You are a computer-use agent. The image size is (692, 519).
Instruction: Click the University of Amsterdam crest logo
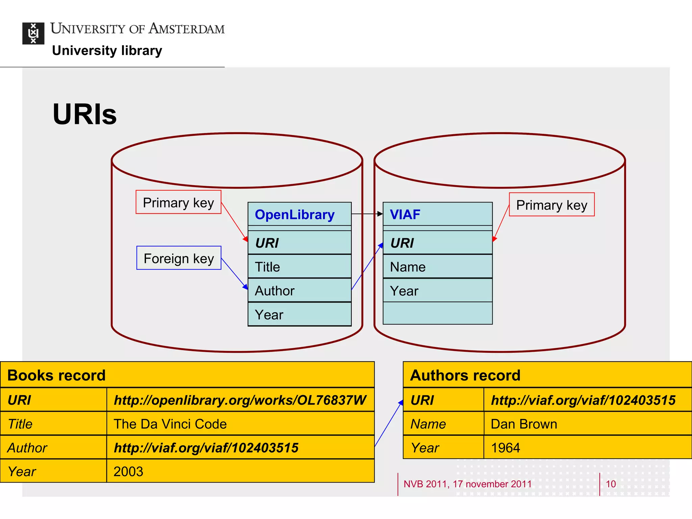pyautogui.click(x=33, y=33)
